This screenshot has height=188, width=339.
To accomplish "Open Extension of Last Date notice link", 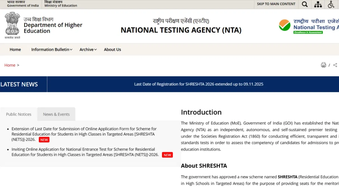I will tap(84, 131).
